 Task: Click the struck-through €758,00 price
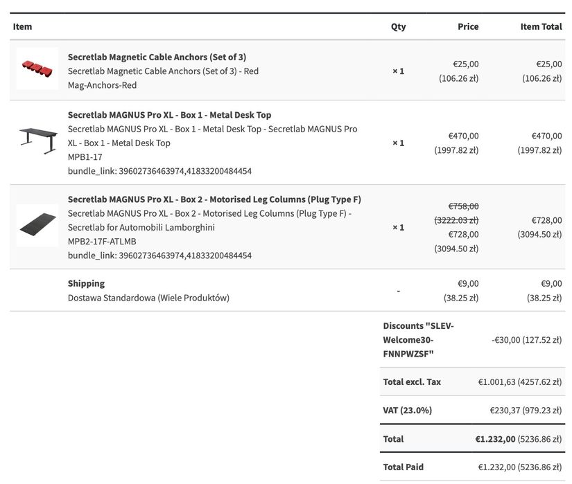coord(463,206)
